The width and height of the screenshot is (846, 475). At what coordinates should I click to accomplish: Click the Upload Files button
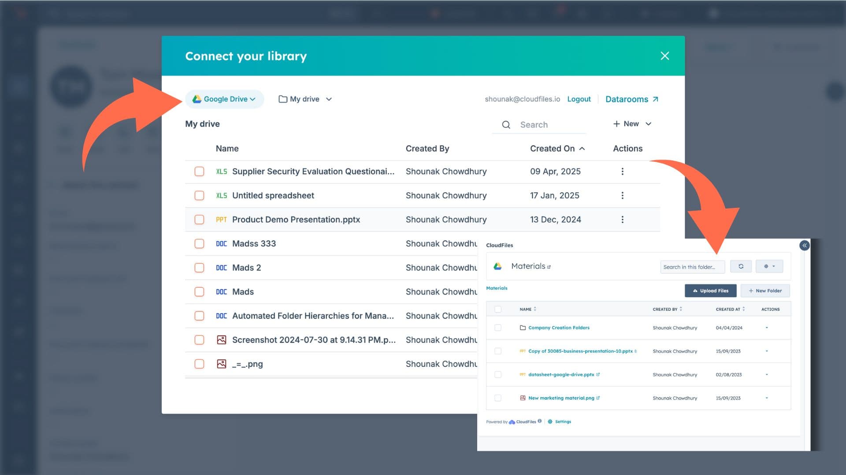coord(710,291)
